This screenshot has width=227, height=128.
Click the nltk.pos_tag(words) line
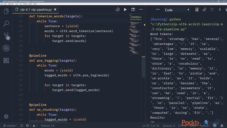pos(77,75)
